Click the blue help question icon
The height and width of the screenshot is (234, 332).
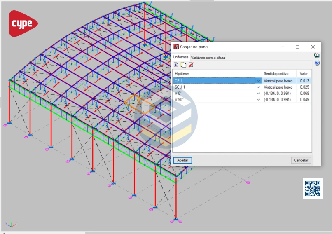317,63
